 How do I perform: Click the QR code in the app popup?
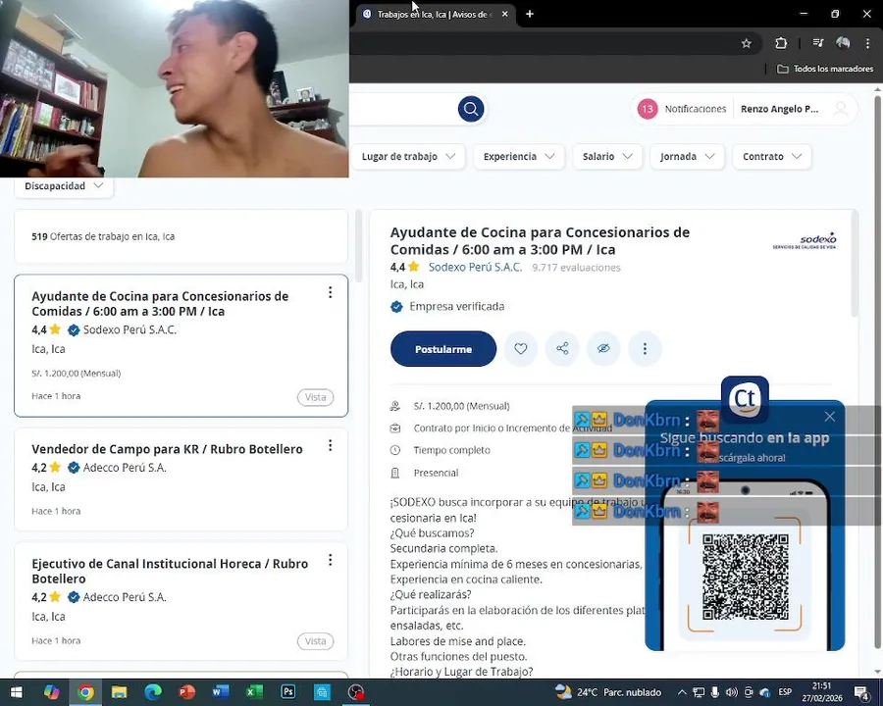point(745,578)
